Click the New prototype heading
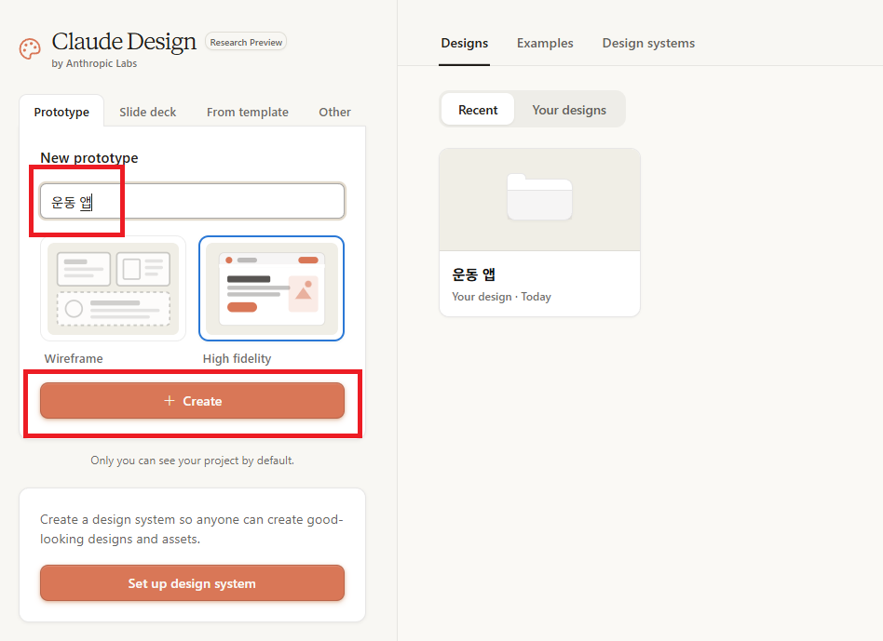 pyautogui.click(x=89, y=158)
